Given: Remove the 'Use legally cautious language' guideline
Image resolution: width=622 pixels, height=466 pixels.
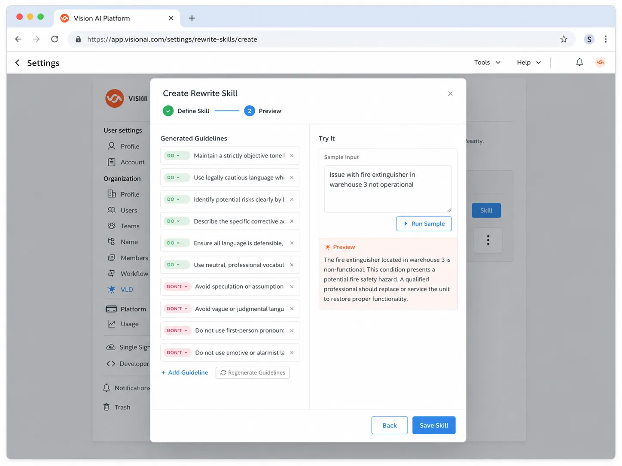Looking at the screenshot, I should pos(292,178).
